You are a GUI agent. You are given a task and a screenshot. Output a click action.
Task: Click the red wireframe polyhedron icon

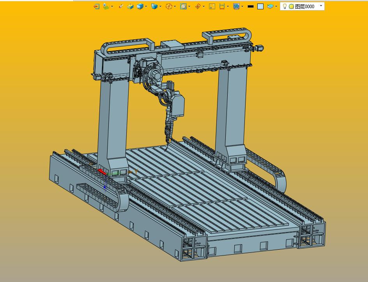169,6
